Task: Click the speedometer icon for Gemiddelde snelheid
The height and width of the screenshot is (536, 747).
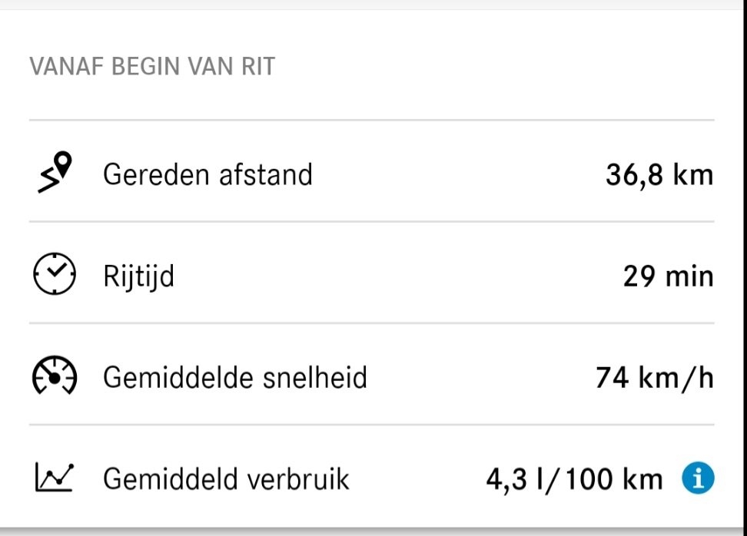Action: tap(55, 376)
